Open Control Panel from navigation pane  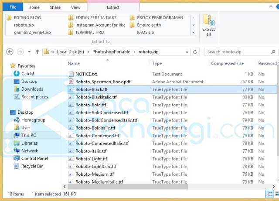click(x=34, y=158)
